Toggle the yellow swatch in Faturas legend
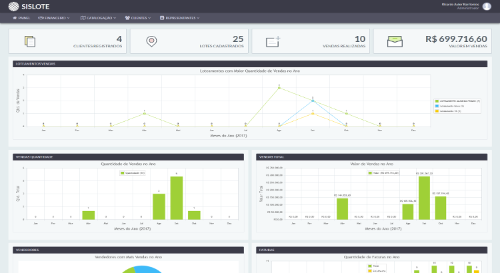 tap(370, 271)
